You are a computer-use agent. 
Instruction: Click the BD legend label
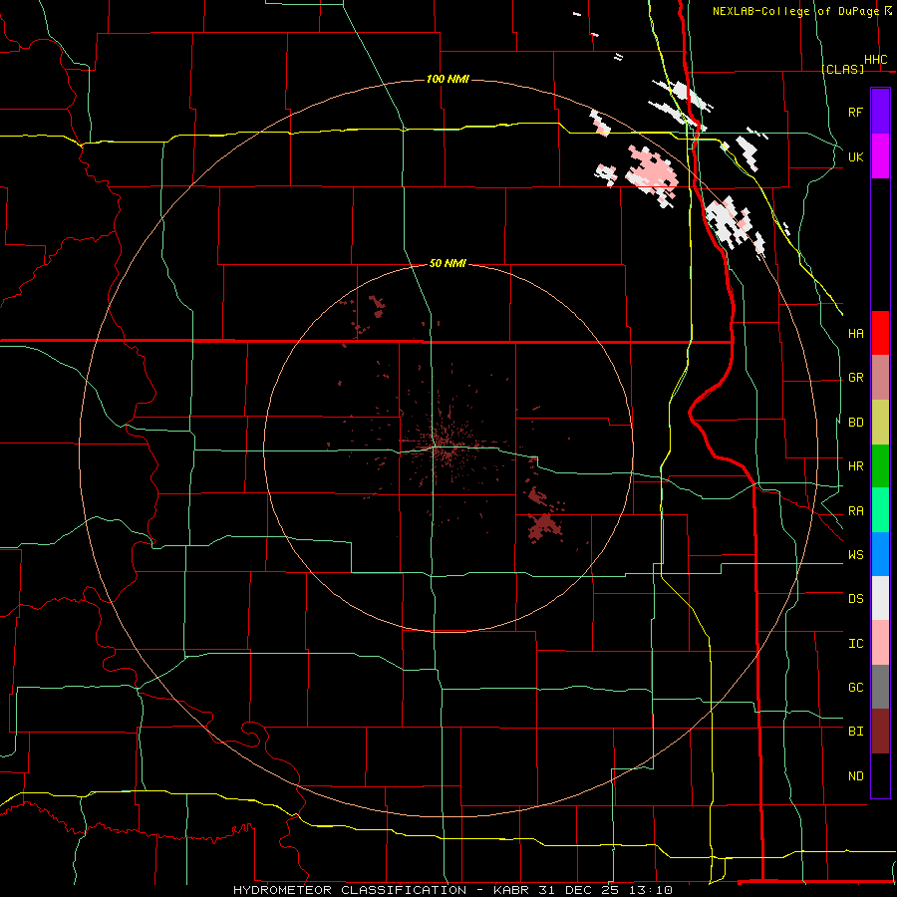pos(855,423)
